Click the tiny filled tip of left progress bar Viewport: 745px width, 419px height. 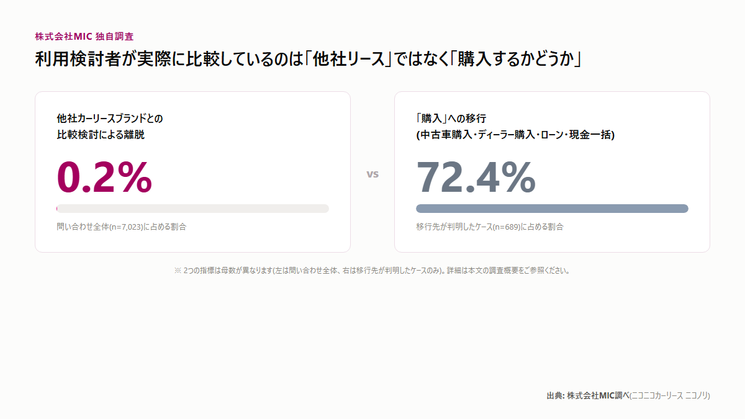[57, 209]
